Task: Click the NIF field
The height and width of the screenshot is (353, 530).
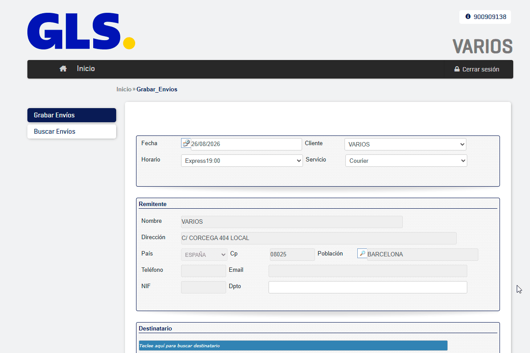Action: [204, 287]
